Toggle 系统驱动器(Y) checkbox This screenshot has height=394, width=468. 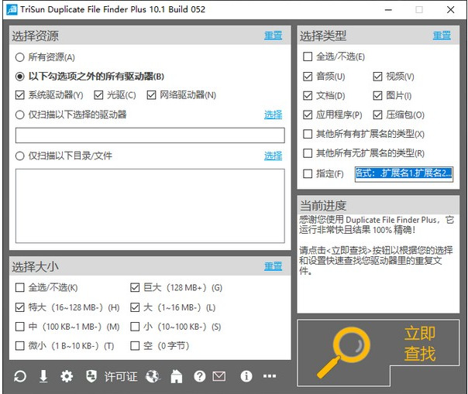tap(19, 95)
